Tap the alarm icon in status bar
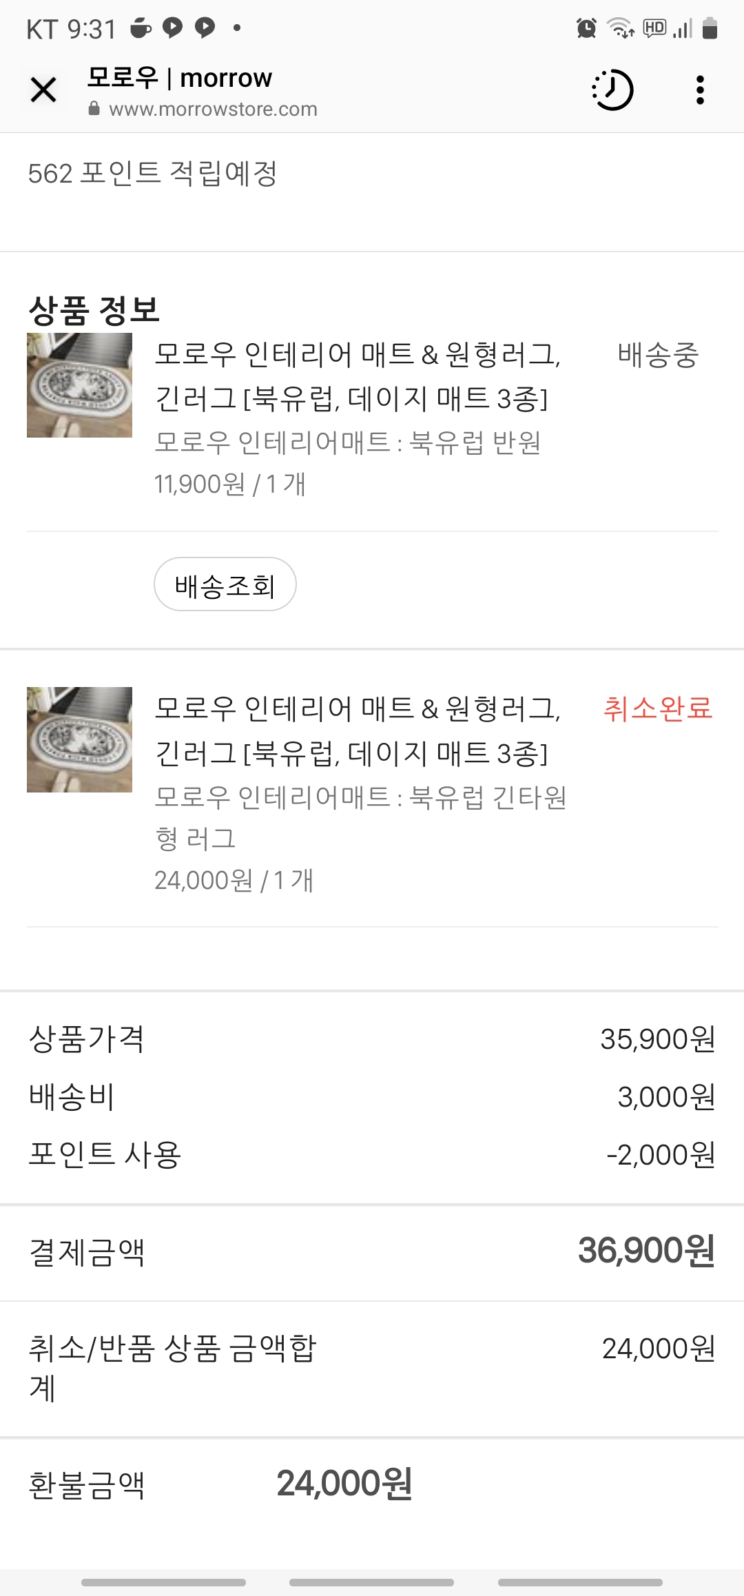Image resolution: width=744 pixels, height=1596 pixels. [x=586, y=28]
